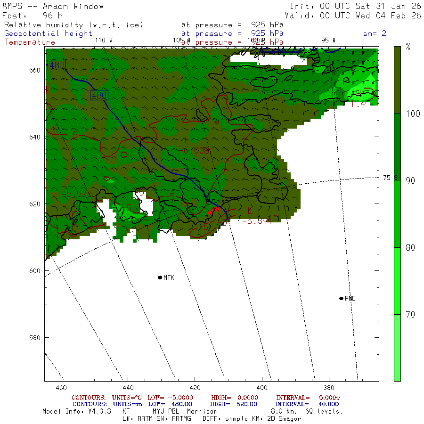Image resolution: width=424 pixels, height=424 pixels.
Task: Click the red 'Temperature' label
Action: (30, 42)
